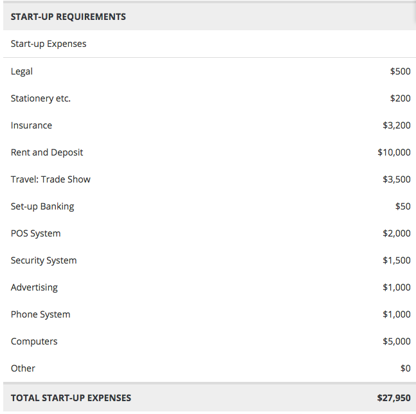Click the $200 Stationery amount
416x414 pixels.
[x=400, y=98]
